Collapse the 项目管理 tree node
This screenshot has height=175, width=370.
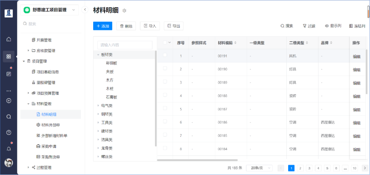point(24,61)
